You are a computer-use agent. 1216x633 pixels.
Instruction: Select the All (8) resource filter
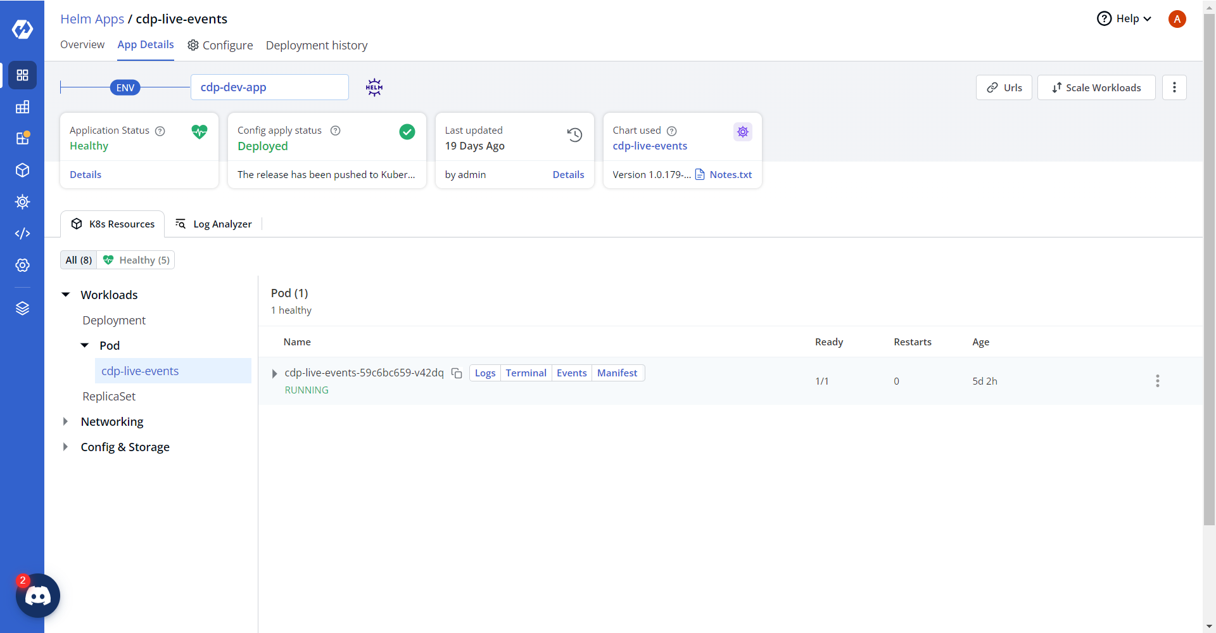pyautogui.click(x=79, y=260)
